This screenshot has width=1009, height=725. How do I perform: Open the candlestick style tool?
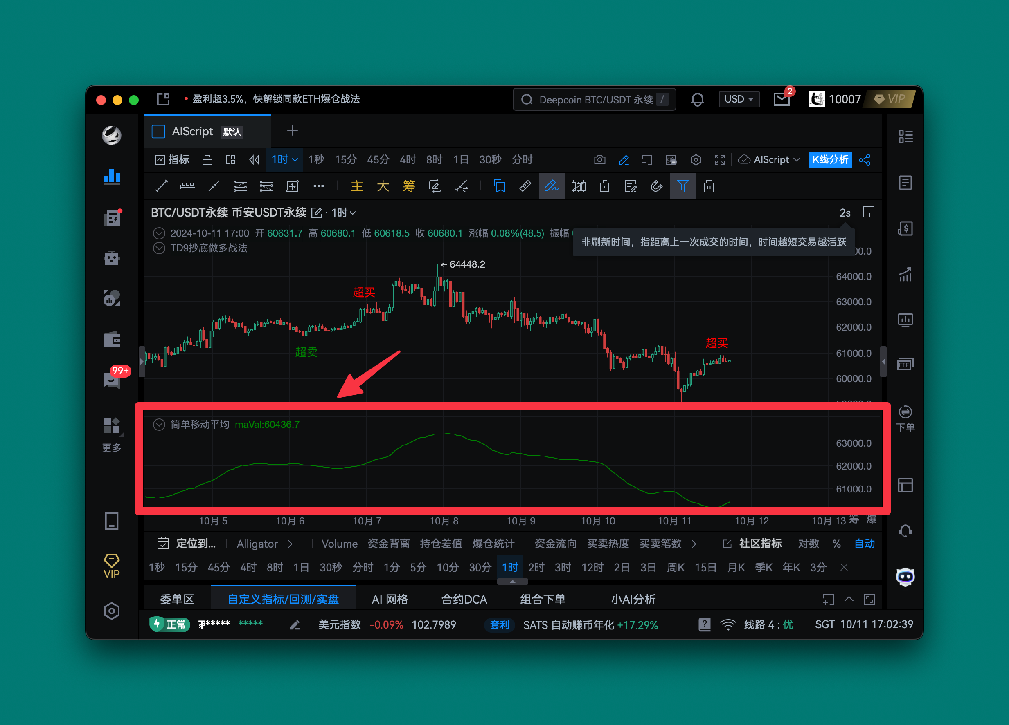578,186
